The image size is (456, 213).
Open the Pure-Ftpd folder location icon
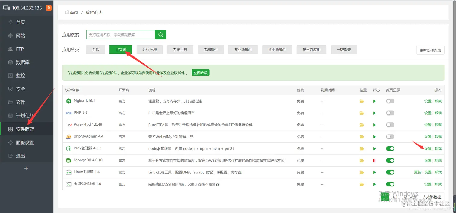362,125
